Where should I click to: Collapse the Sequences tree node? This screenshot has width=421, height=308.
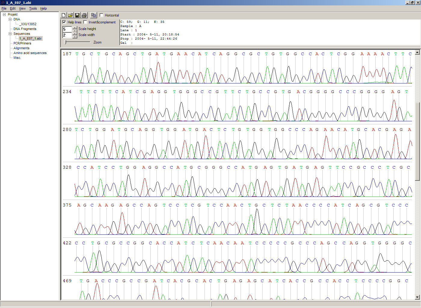click(10, 34)
